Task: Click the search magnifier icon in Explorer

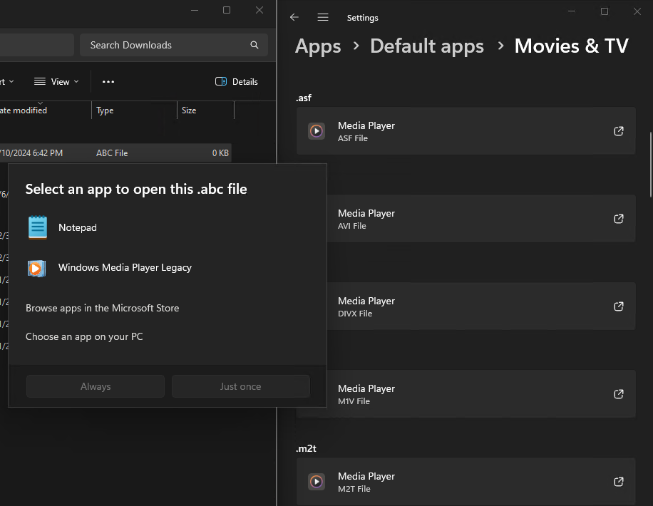Action: tap(254, 45)
